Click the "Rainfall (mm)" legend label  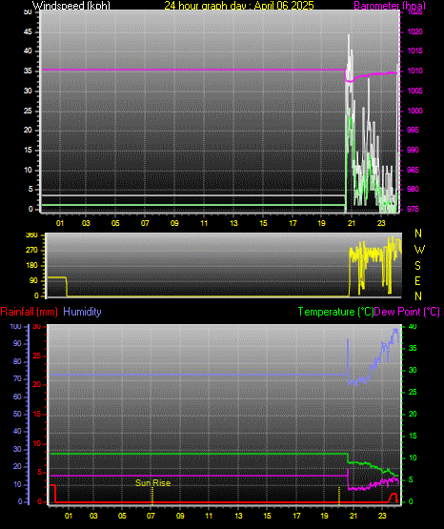coord(29,312)
